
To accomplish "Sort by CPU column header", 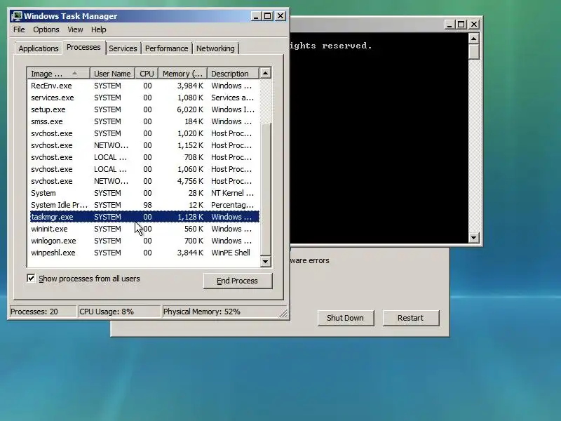I will [x=147, y=74].
